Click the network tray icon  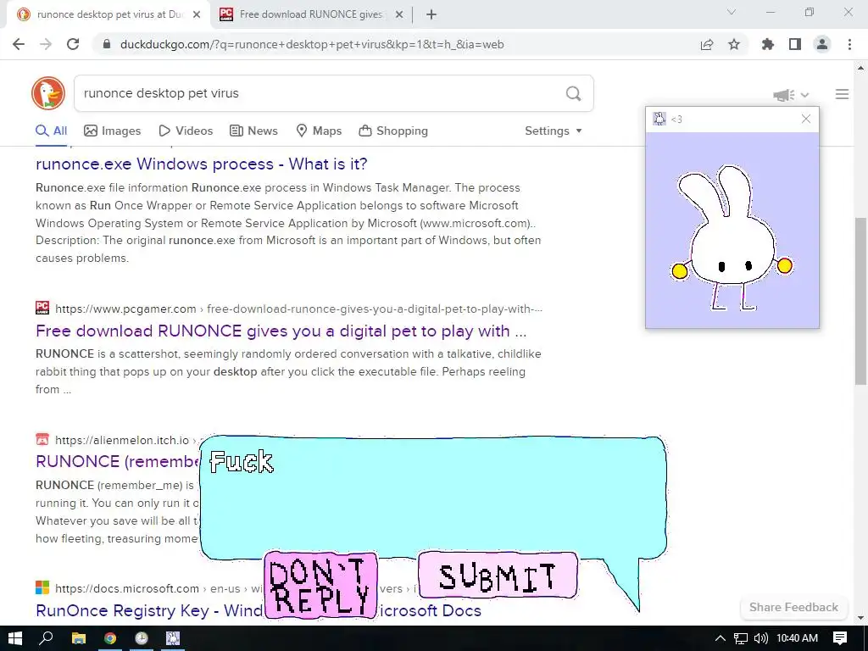(x=741, y=638)
